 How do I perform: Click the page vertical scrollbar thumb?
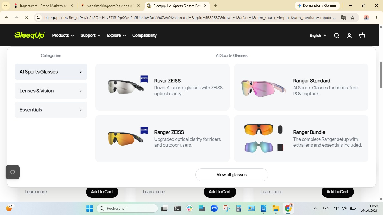point(381,75)
